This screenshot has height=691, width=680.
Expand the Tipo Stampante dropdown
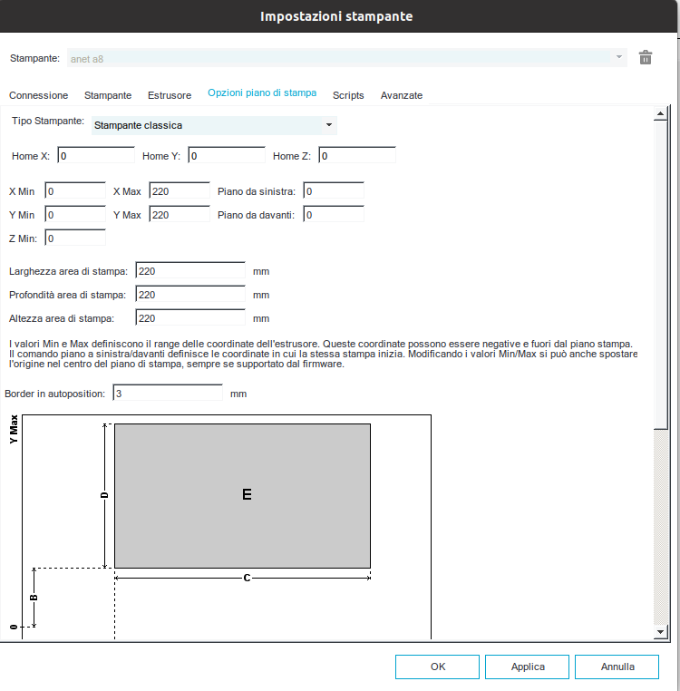point(214,125)
